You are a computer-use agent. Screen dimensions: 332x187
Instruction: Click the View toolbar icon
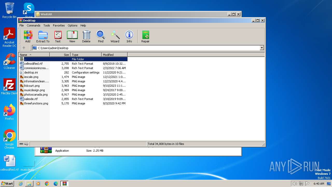tap(72, 37)
